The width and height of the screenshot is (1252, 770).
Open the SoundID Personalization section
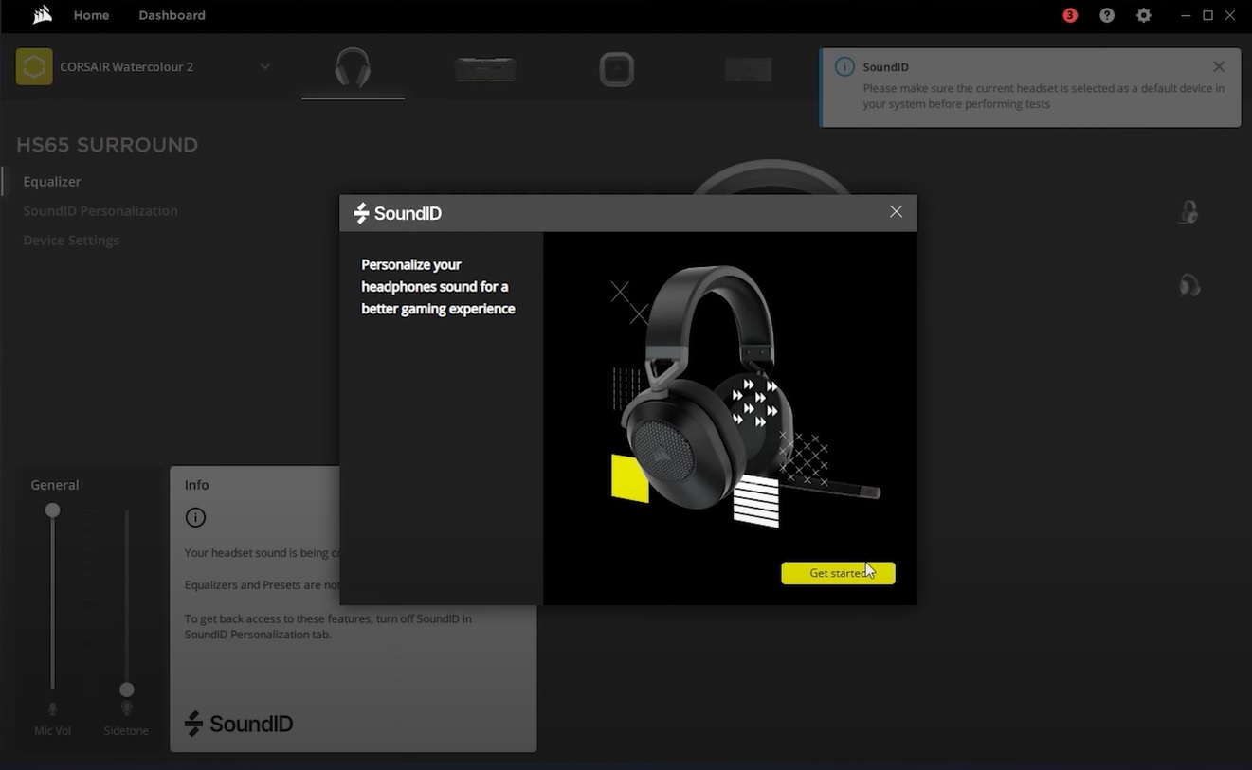click(x=100, y=210)
